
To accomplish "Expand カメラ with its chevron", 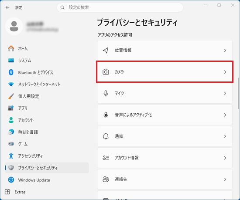I will point(225,72).
